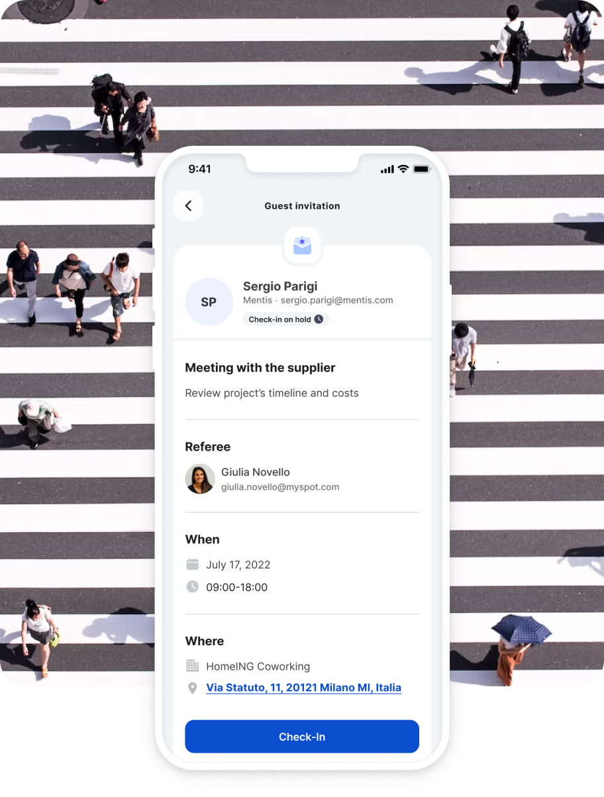Image resolution: width=604 pixels, height=797 pixels.
Task: Click the location pin icon by the address
Action: coord(192,688)
